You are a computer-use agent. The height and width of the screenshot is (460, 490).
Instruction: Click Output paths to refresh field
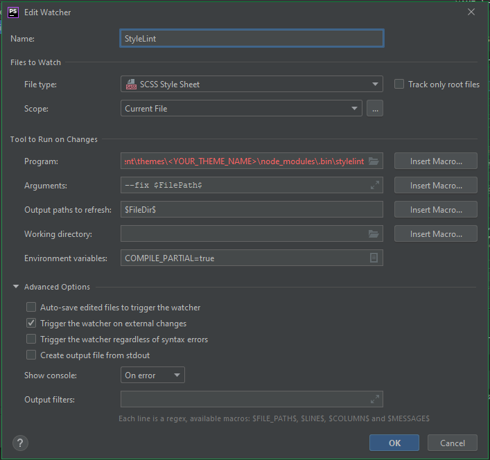coord(252,209)
